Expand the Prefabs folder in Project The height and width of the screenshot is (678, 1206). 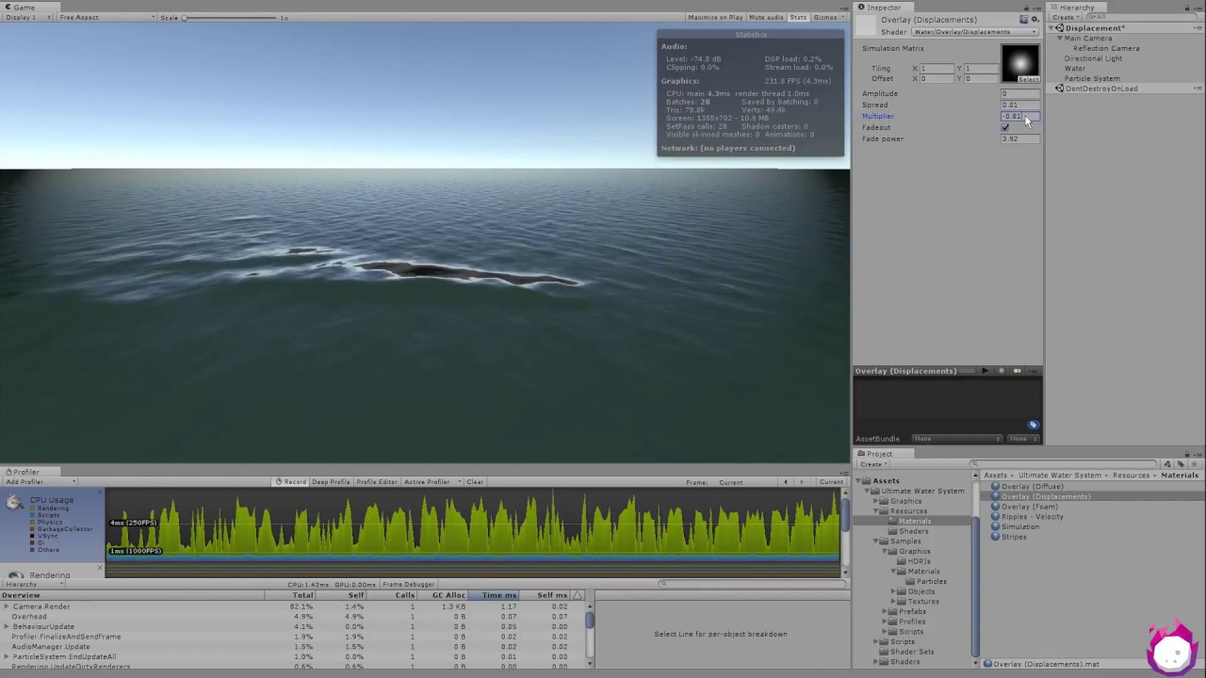(885, 612)
